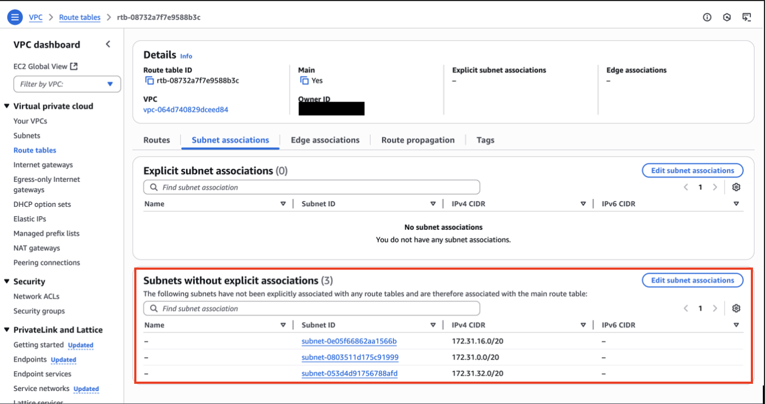Screen dimensions: 765x404
Task: Open settings gear for explicit subnet associations
Action: click(736, 187)
